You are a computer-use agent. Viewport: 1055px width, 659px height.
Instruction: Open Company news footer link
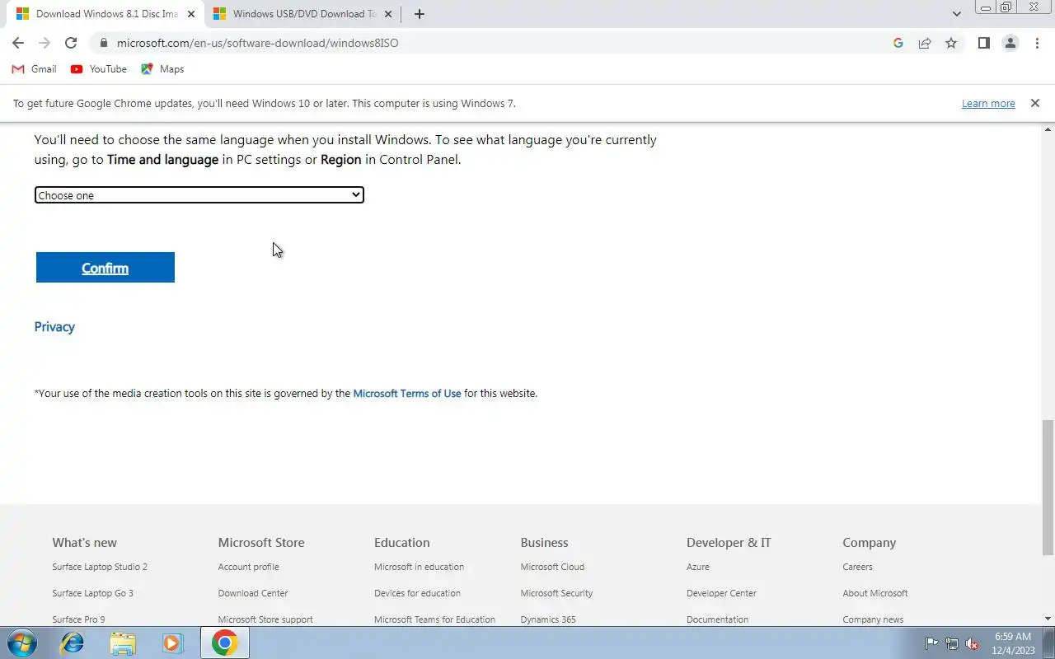(x=873, y=619)
